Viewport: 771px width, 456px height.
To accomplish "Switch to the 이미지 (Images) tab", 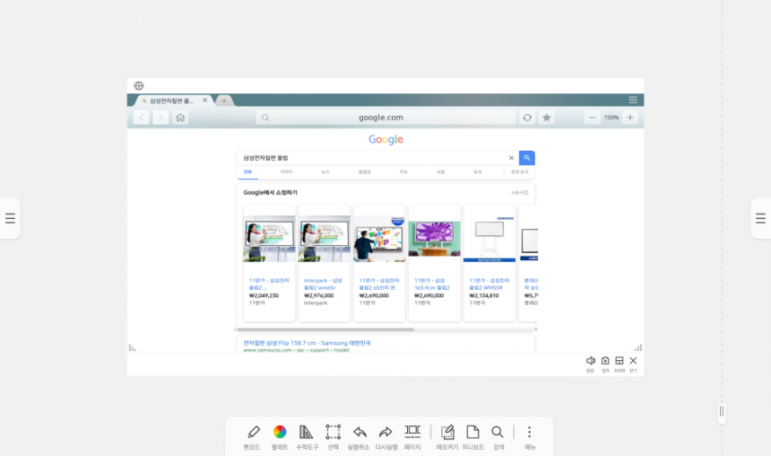I will (x=286, y=171).
